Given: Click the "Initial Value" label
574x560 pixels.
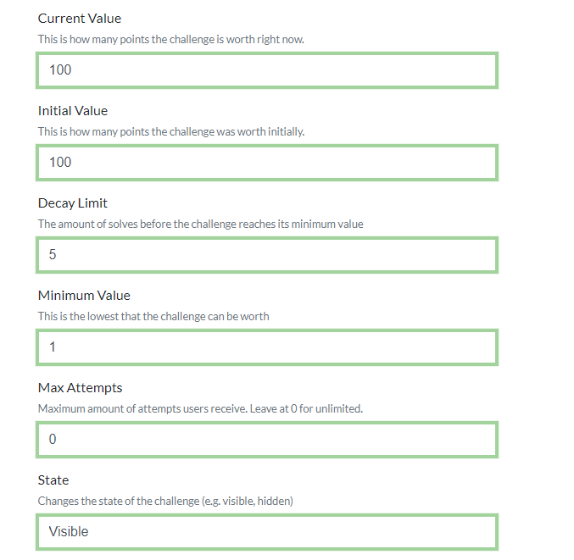Looking at the screenshot, I should click(x=73, y=111).
